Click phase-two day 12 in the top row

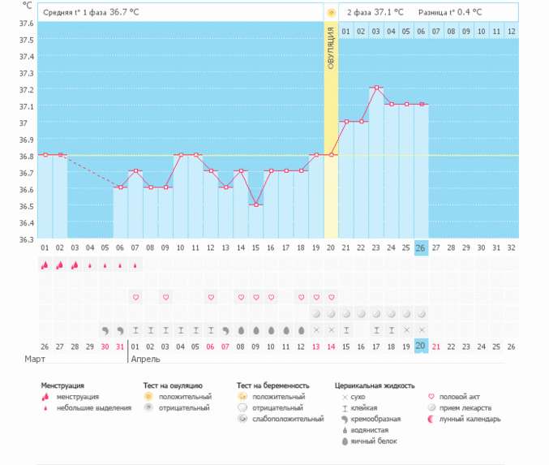click(511, 31)
